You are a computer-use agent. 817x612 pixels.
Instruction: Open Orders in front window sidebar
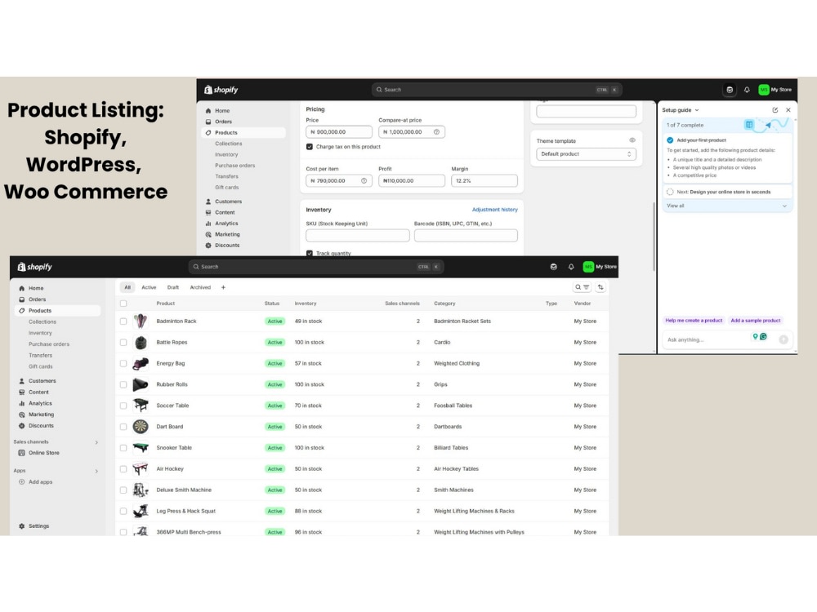click(37, 299)
